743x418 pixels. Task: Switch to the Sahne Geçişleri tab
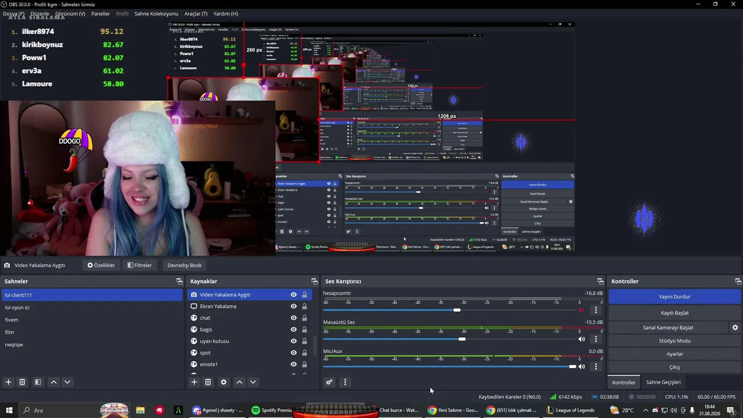point(663,382)
